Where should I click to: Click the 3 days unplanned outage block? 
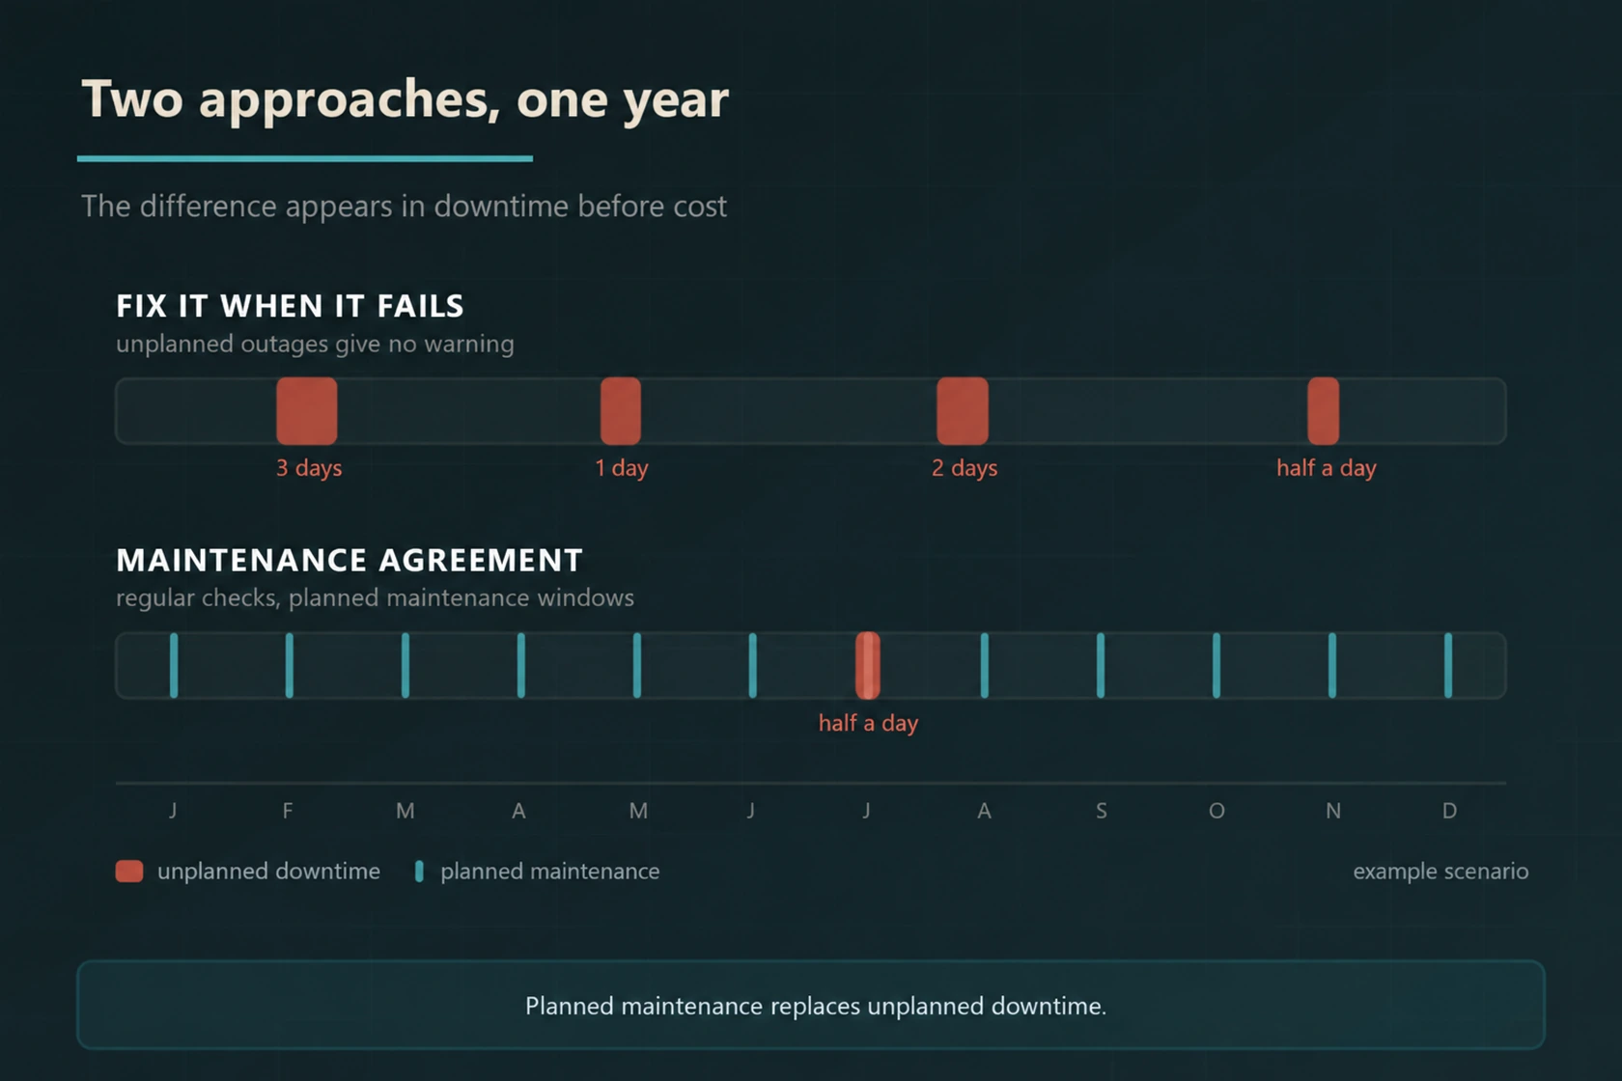[x=307, y=411]
